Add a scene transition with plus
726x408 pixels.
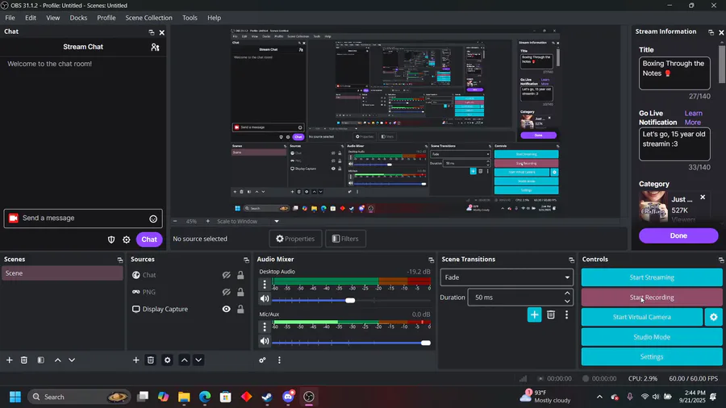534,314
